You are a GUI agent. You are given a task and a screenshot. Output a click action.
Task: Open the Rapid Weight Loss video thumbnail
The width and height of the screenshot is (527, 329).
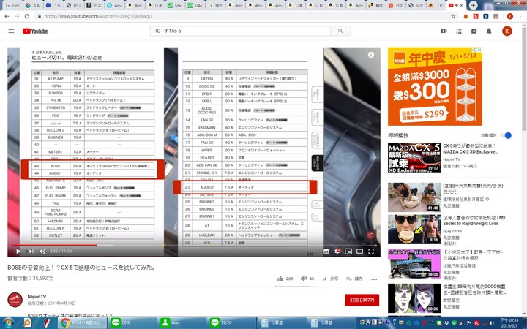[414, 230]
